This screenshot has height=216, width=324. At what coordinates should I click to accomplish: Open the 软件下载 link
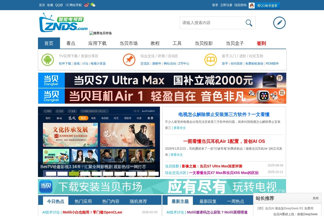tap(65, 64)
